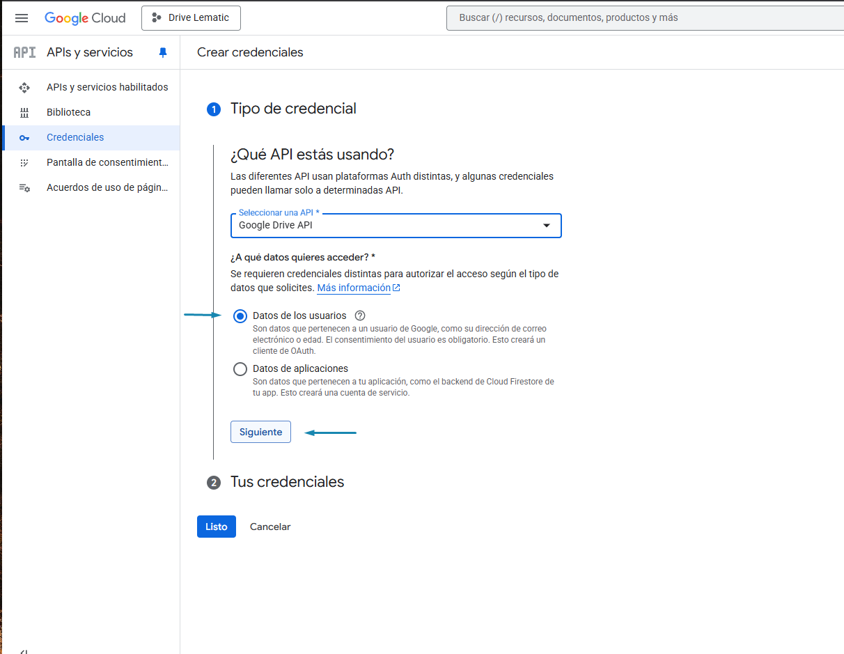This screenshot has width=844, height=654.
Task: Click the Pantalla de consentimiento icon
Action: 24,162
